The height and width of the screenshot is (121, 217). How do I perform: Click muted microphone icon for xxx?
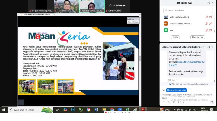click(x=206, y=30)
